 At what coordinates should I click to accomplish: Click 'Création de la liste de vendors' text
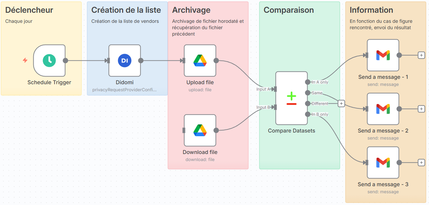point(125,21)
